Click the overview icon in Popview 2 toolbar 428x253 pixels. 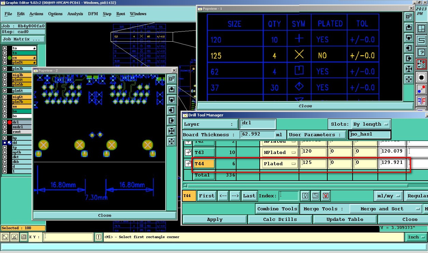pos(171,79)
